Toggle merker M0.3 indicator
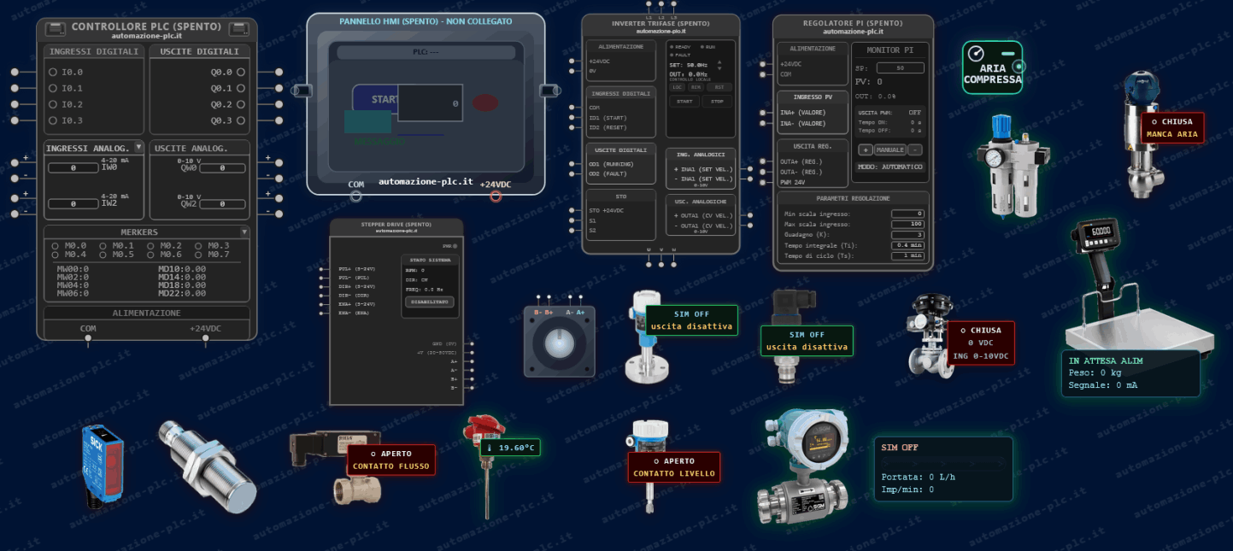 click(198, 245)
